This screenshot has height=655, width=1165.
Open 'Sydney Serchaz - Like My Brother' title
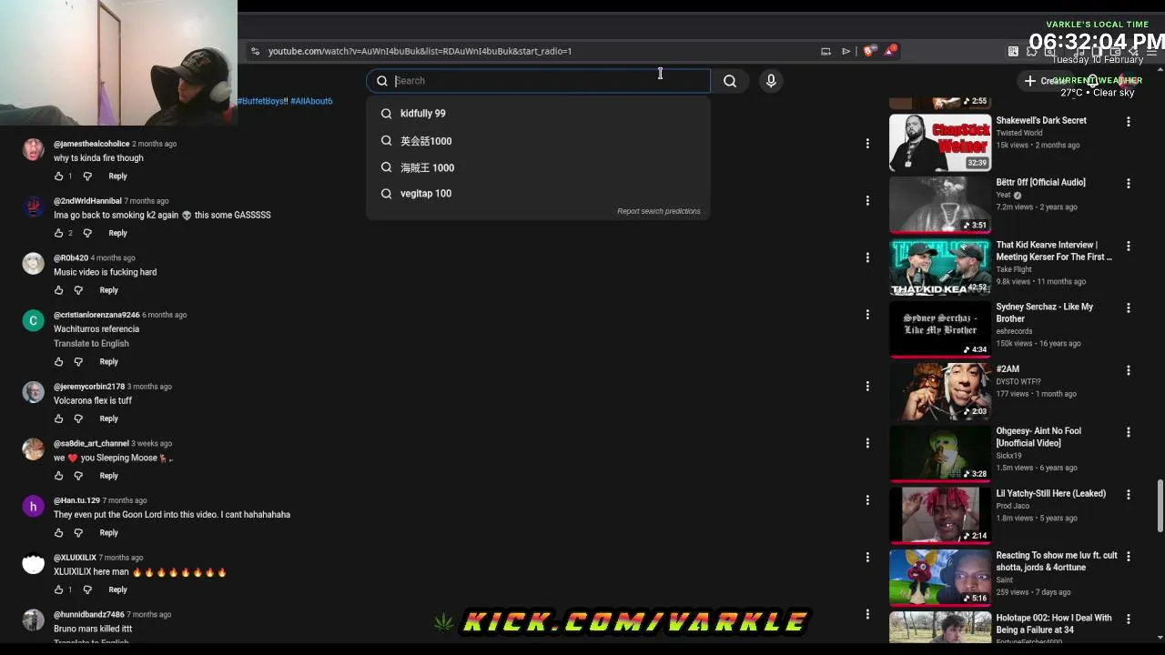coord(1045,313)
